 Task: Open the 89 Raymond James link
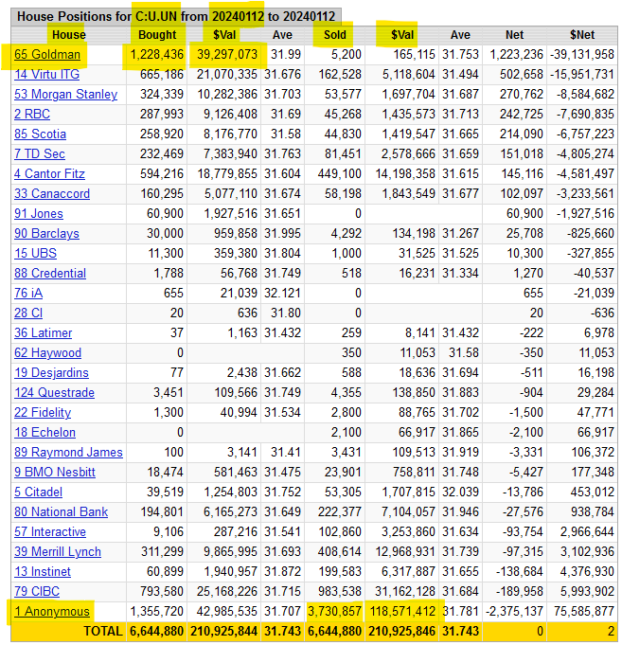69,452
